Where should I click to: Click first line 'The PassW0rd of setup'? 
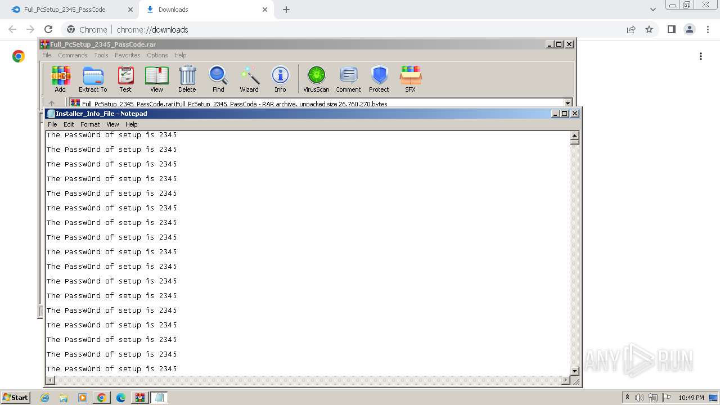[111, 135]
